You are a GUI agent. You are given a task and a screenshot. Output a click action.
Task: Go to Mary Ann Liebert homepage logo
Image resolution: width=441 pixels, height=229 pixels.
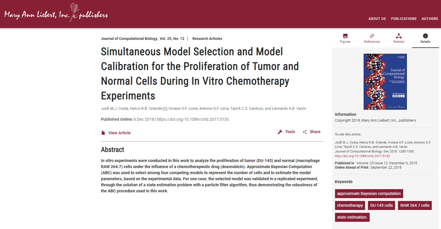[56, 14]
